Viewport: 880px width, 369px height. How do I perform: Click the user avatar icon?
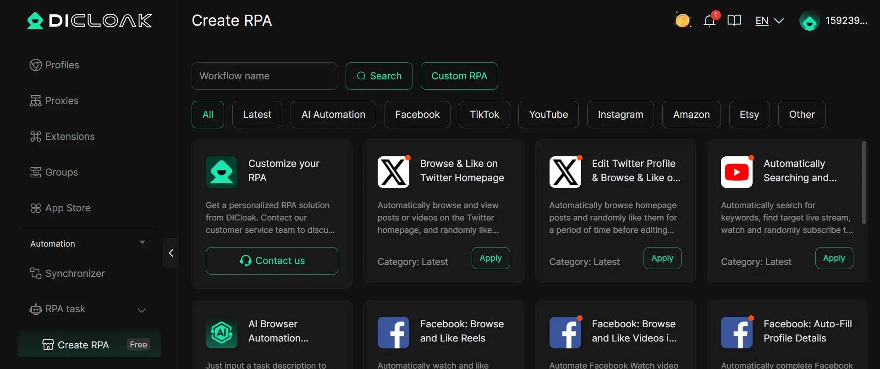click(x=809, y=21)
